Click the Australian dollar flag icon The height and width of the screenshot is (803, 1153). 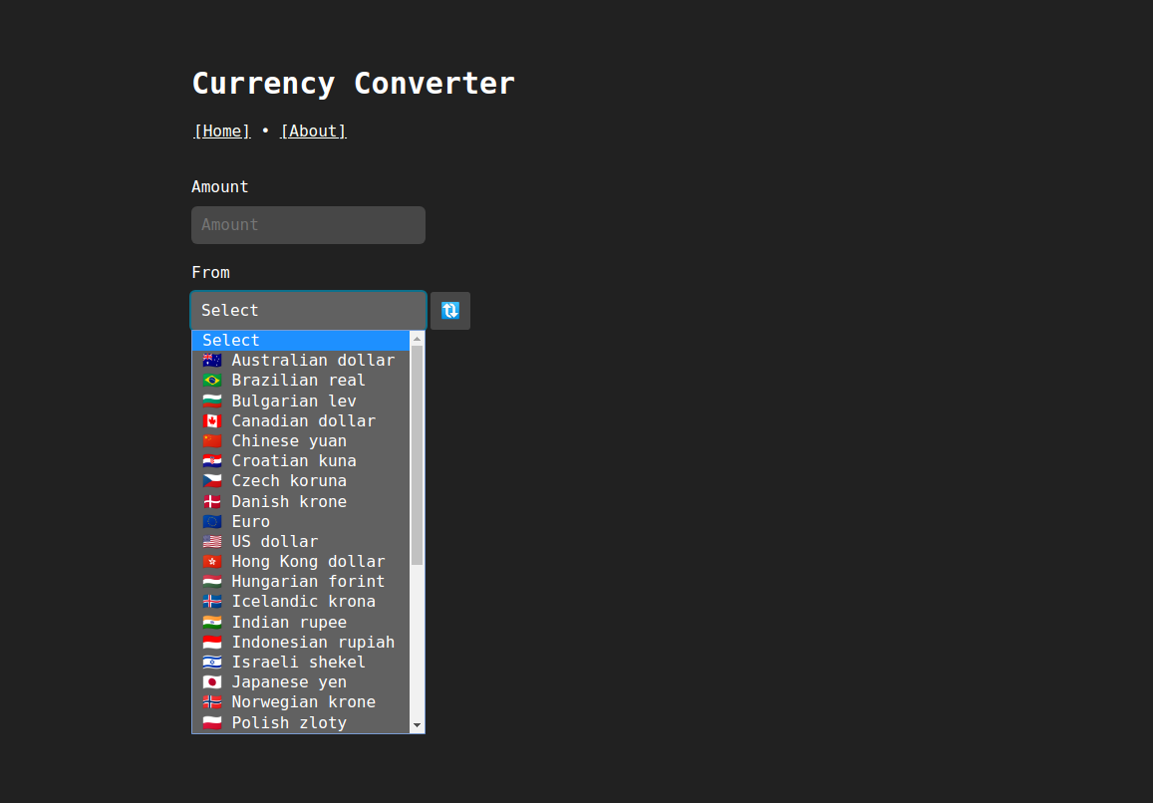coord(212,360)
